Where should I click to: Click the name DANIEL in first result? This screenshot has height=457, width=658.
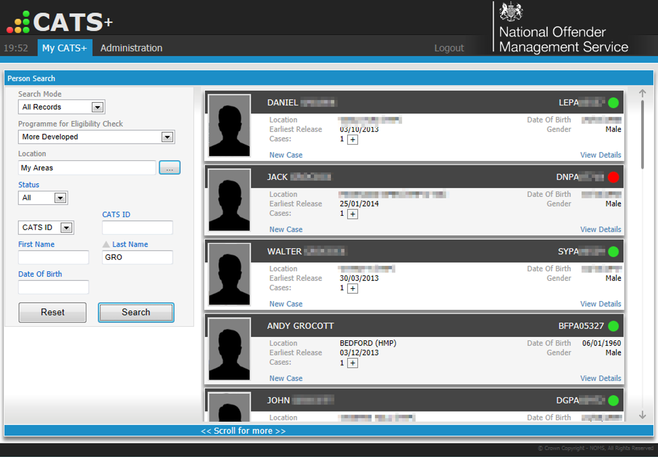283,103
